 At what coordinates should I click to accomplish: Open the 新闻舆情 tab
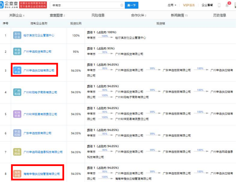[x=179, y=15]
